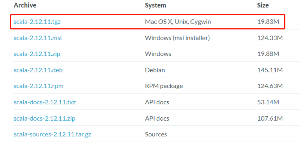
Task: Download scala-2.12.11.zip for Windows
Action: [x=37, y=54]
